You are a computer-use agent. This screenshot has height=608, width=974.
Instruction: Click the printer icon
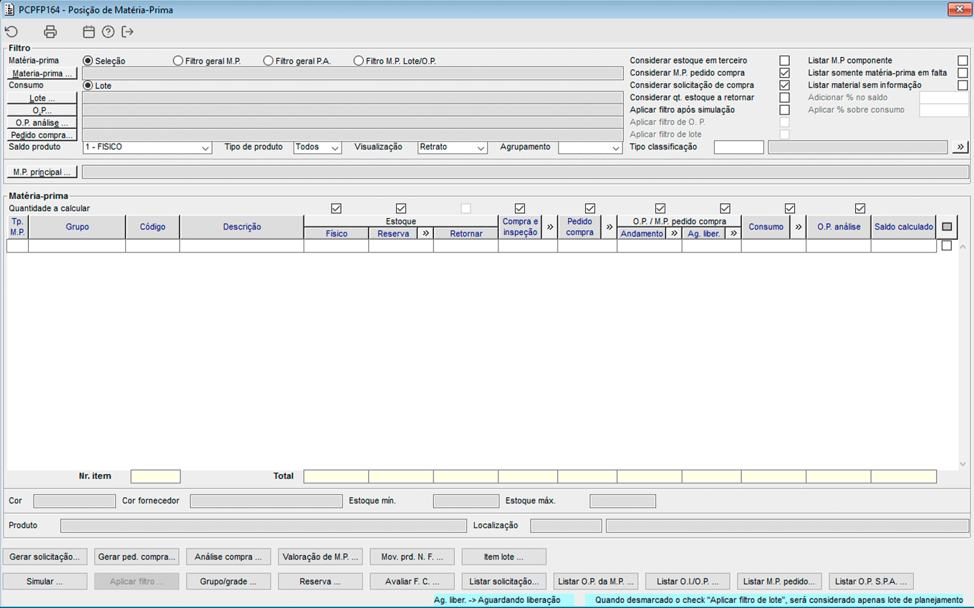50,31
